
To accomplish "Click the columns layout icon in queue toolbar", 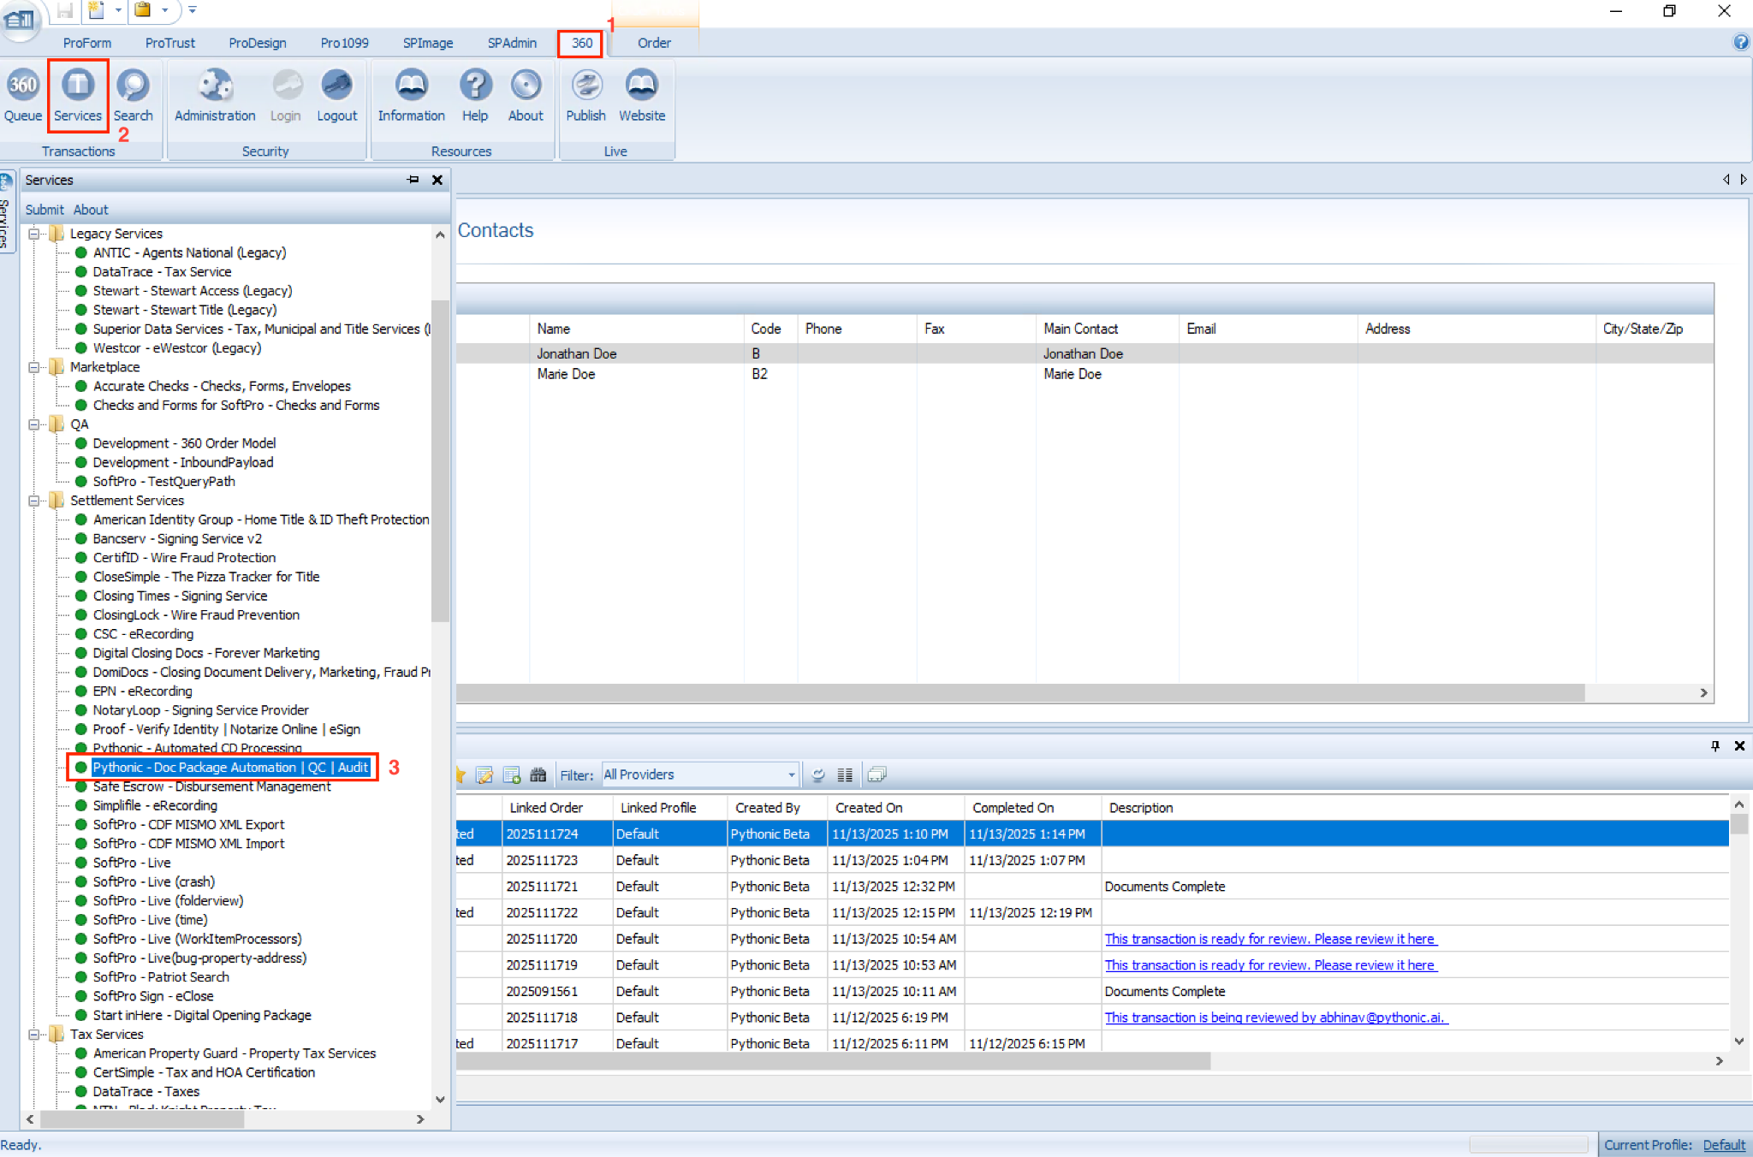I will coord(845,774).
